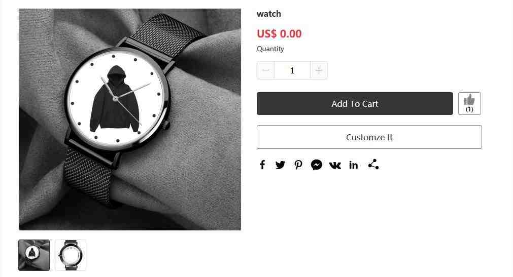This screenshot has width=513, height=277.
Task: Share product on VK
Action: click(x=335, y=165)
